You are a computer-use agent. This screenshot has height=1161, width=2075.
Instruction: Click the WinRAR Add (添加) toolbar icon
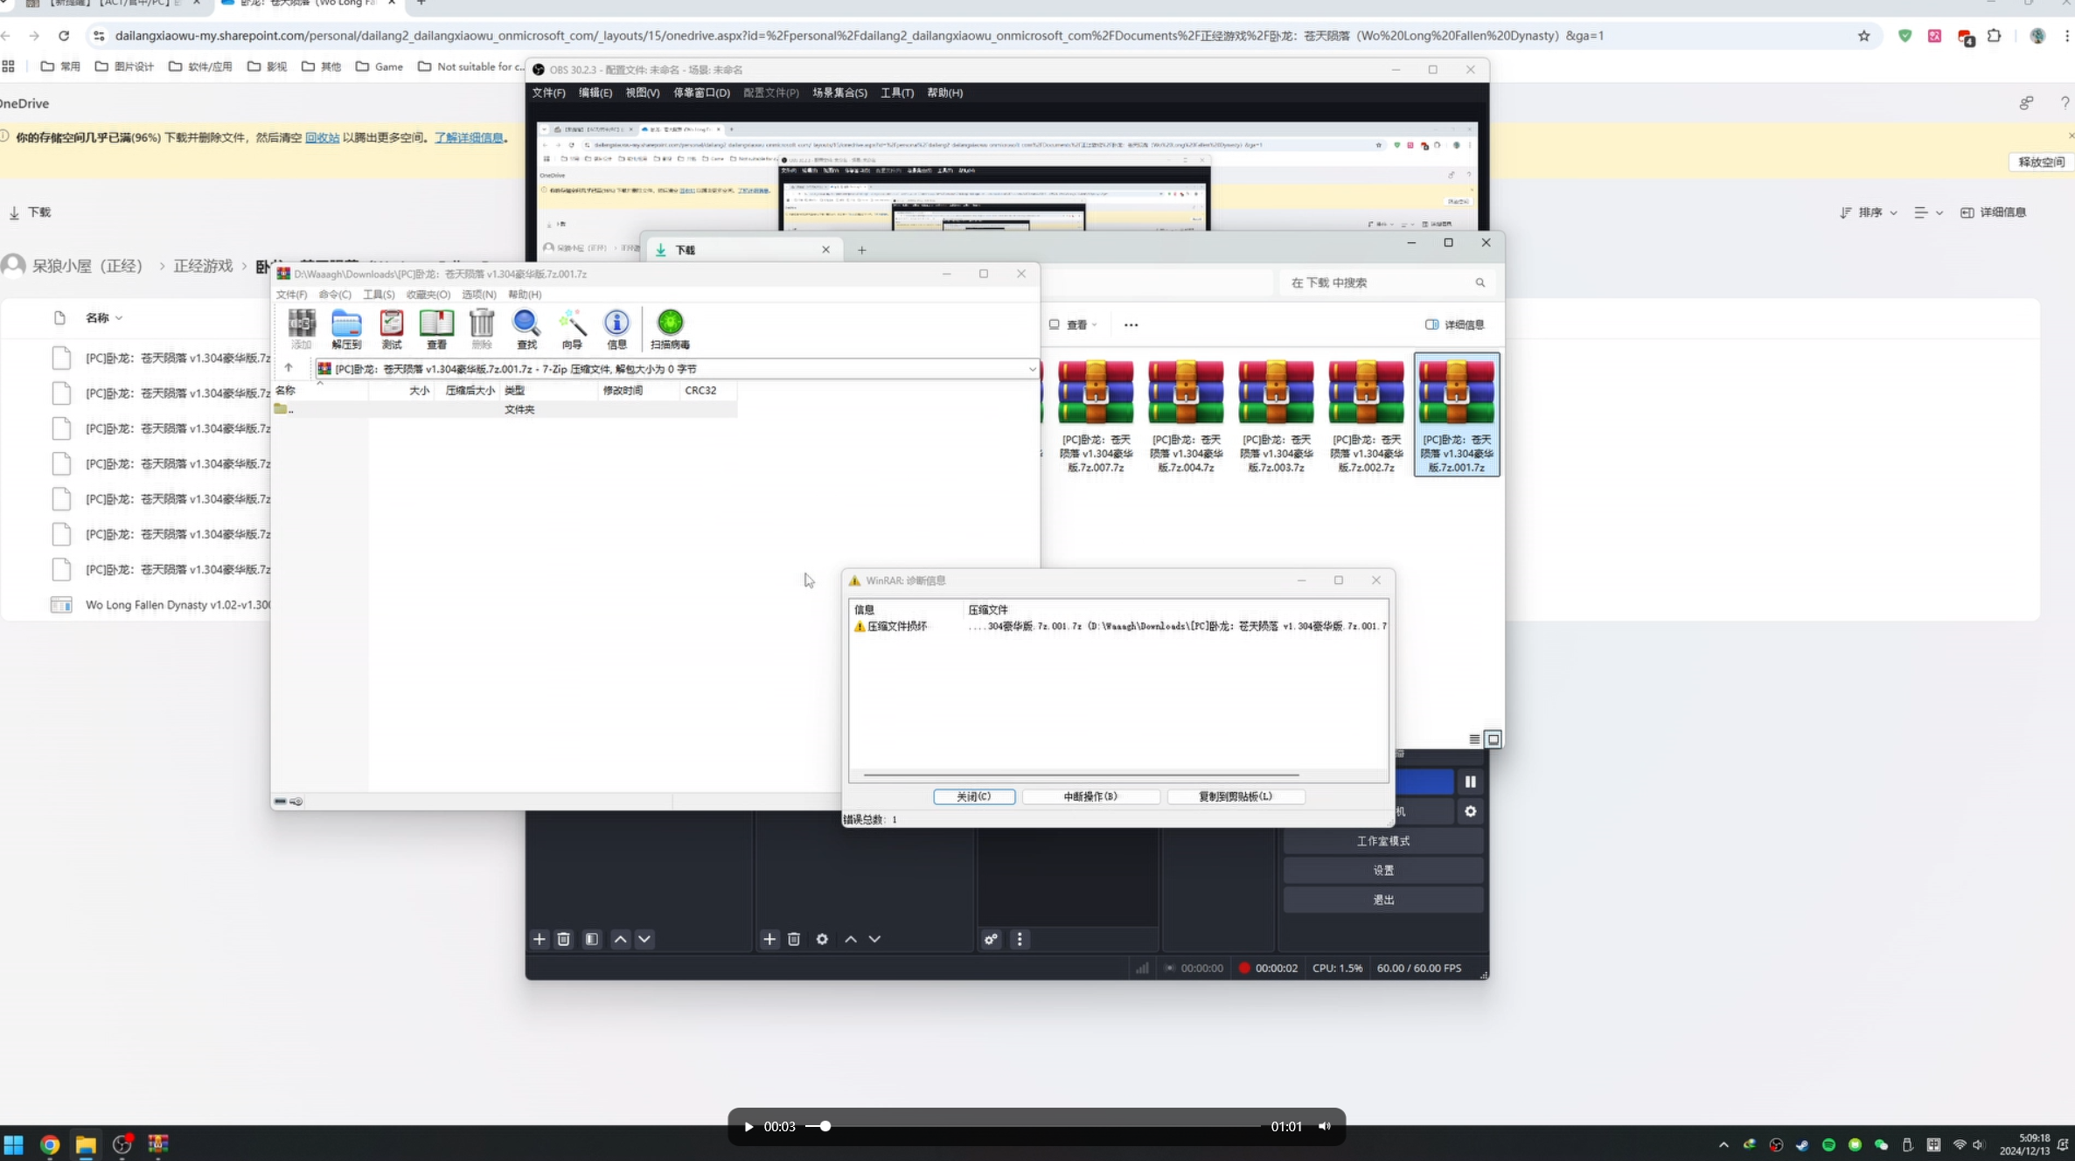click(x=301, y=329)
